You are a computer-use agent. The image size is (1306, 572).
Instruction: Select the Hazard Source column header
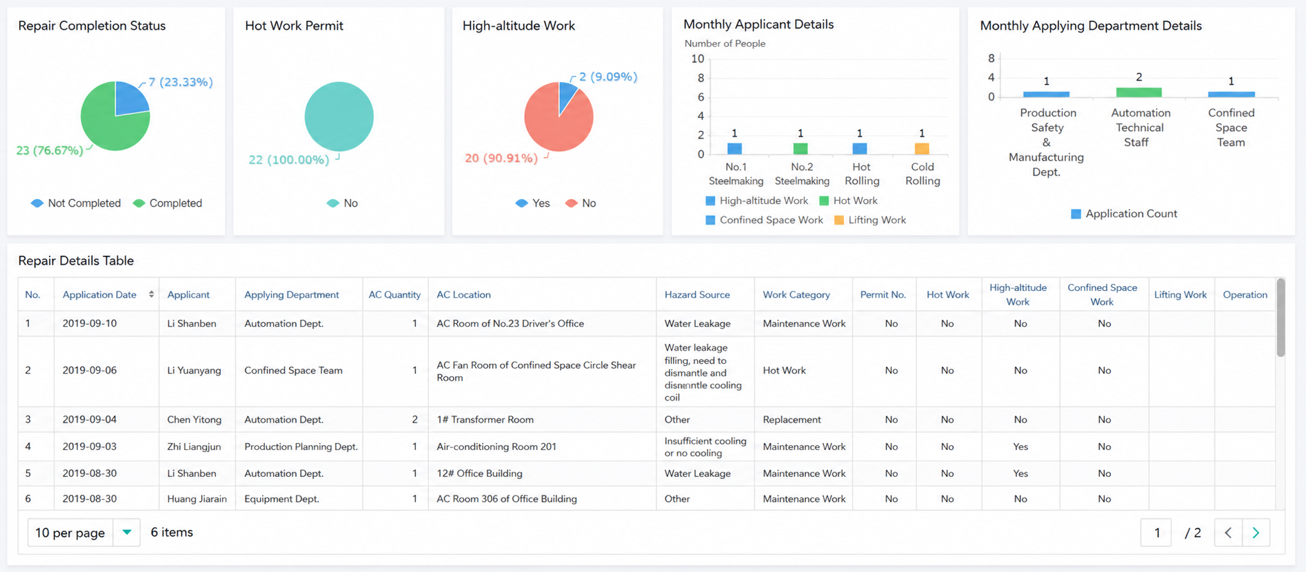tap(697, 294)
